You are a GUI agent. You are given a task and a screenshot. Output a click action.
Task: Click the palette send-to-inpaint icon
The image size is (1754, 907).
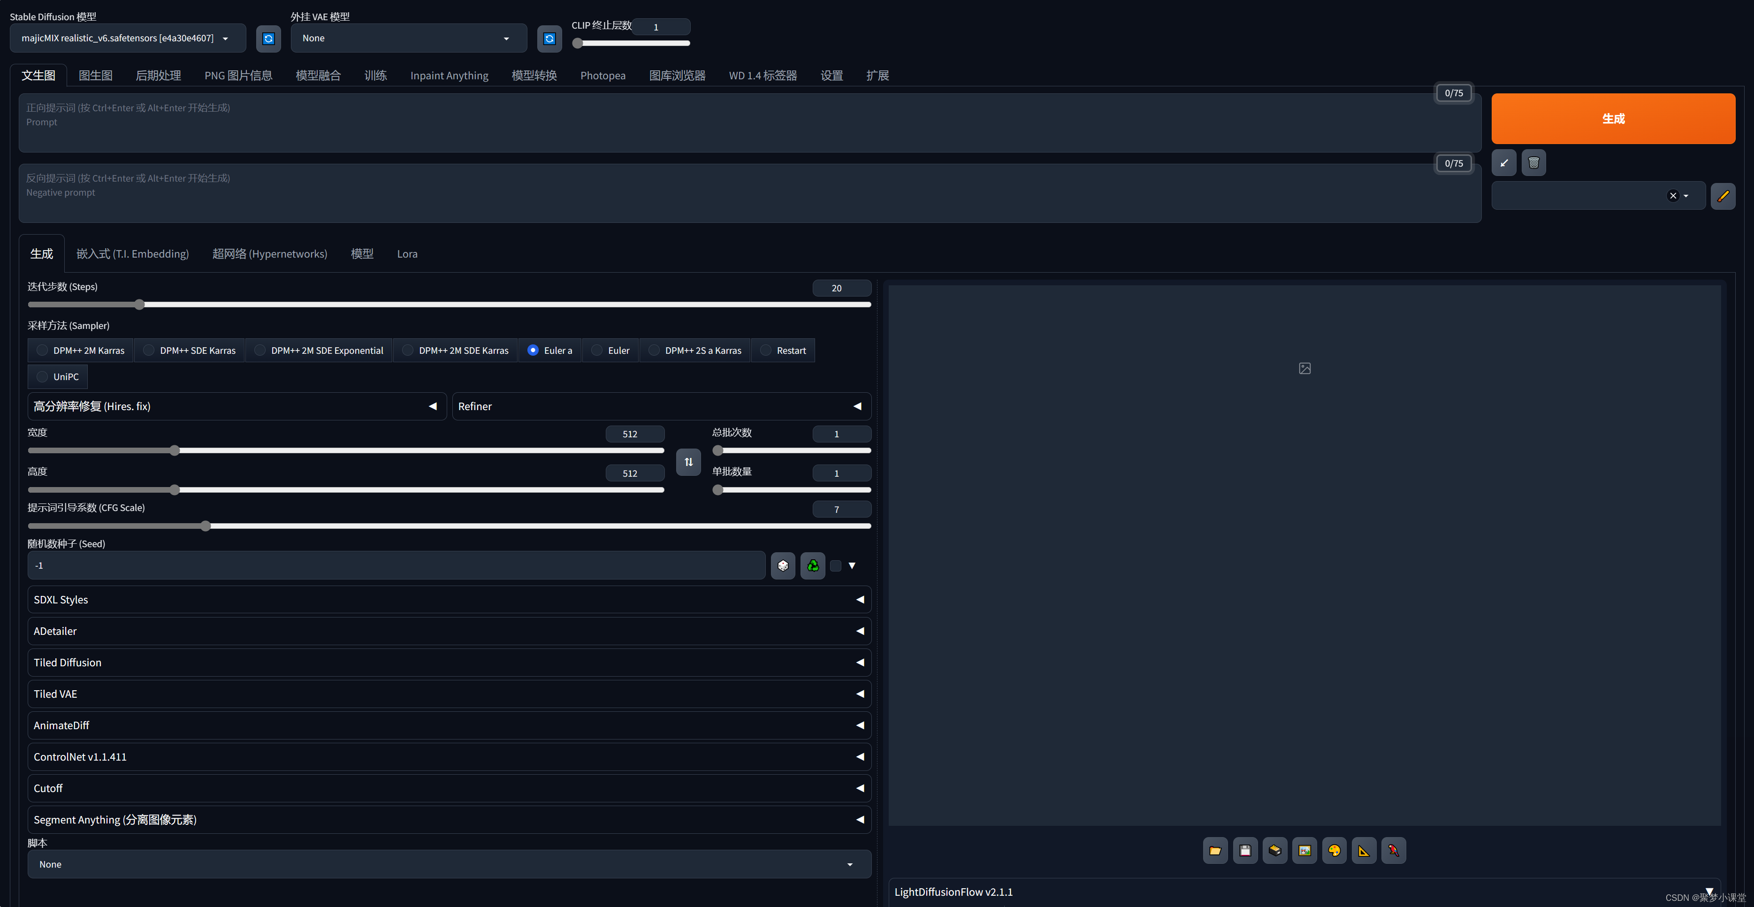tap(1334, 851)
